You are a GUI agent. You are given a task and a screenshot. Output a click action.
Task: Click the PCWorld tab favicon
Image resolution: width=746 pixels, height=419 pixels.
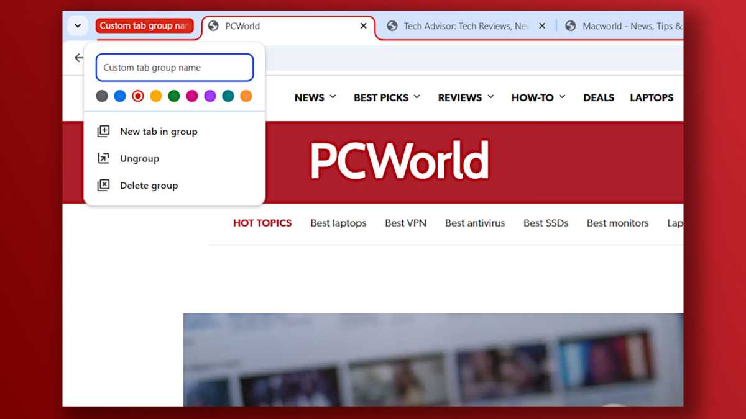(213, 26)
